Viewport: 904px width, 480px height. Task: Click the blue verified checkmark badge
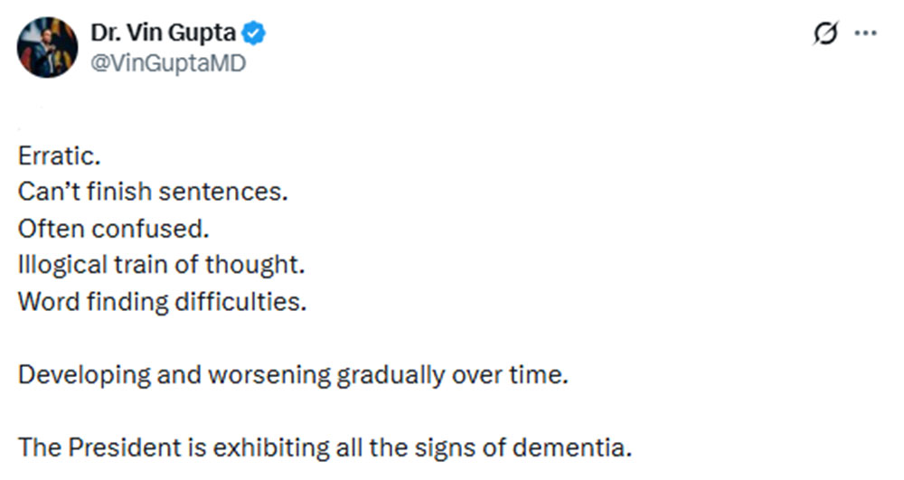256,34
